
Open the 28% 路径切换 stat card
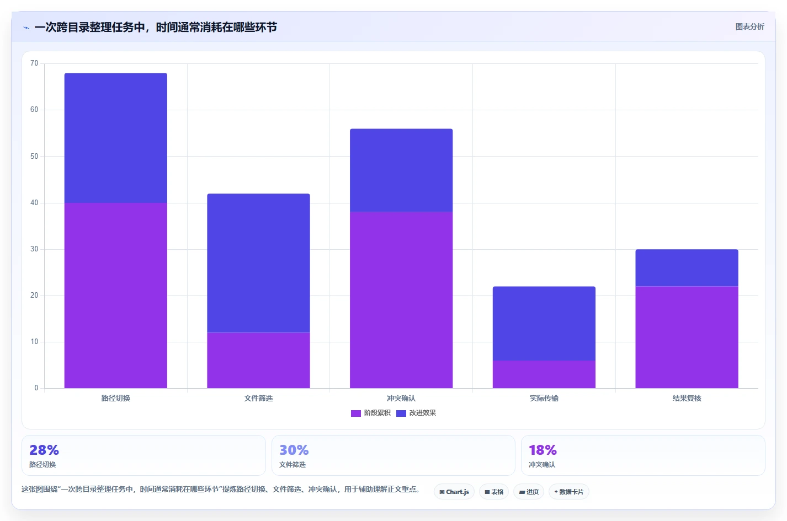pyautogui.click(x=143, y=455)
